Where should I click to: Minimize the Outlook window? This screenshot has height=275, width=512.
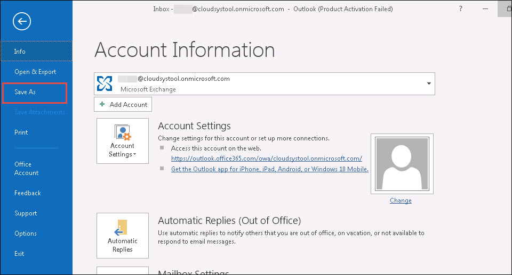[x=485, y=9]
